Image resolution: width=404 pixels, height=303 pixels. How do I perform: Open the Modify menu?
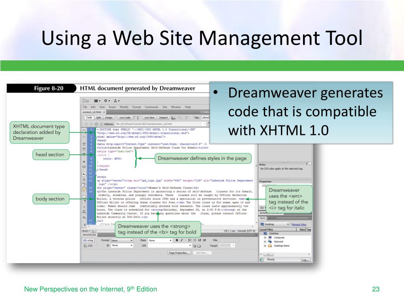pyautogui.click(x=124, y=107)
